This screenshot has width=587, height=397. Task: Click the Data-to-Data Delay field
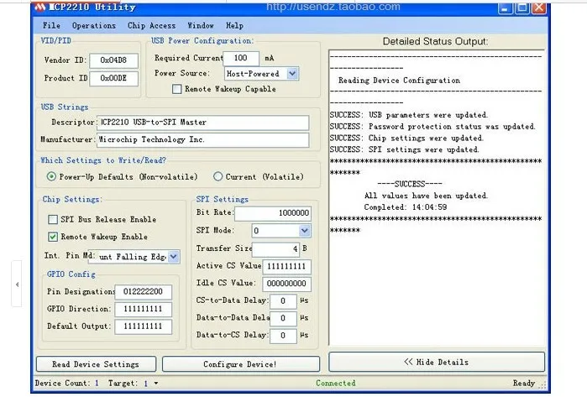[x=283, y=318]
